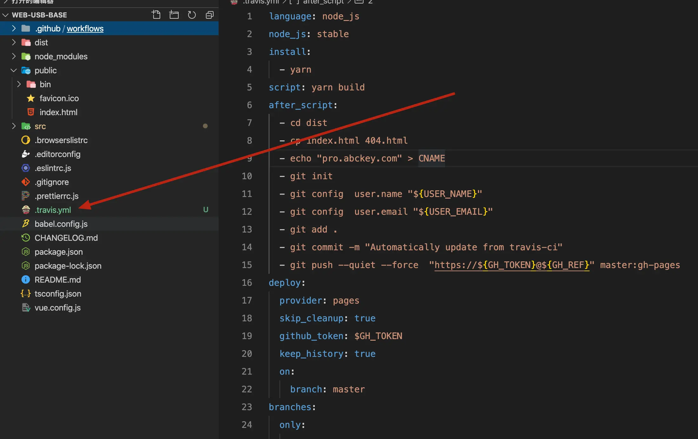Click the favicon.ico star icon

click(x=31, y=98)
